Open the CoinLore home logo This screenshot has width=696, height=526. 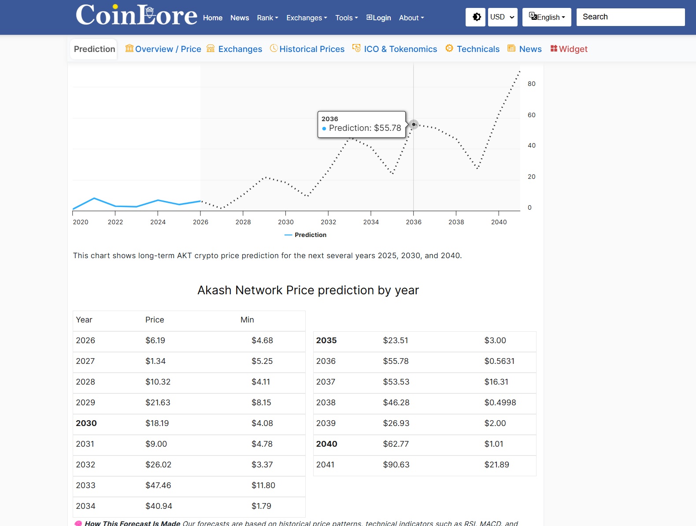(137, 15)
